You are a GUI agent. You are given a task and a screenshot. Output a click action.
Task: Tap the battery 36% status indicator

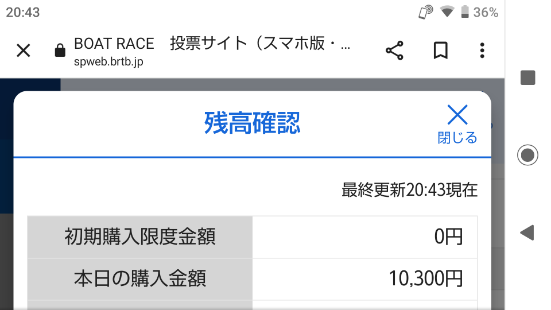479,12
